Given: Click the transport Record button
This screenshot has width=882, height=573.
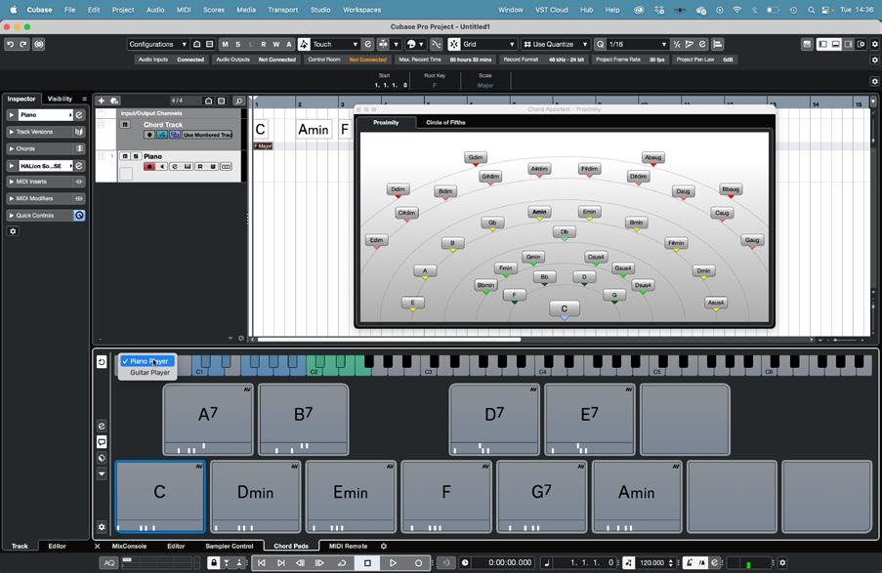Looking at the screenshot, I should point(418,562).
